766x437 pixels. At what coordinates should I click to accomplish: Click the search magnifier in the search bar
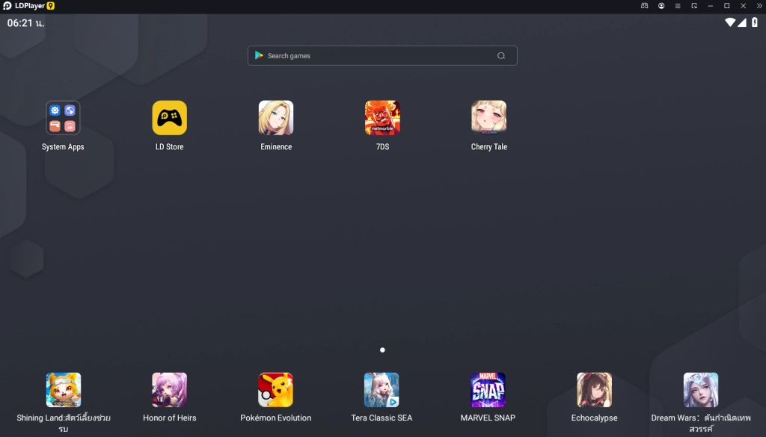coord(501,55)
